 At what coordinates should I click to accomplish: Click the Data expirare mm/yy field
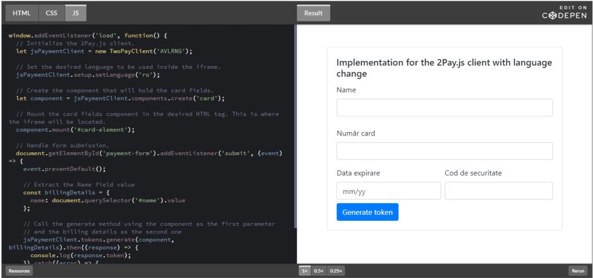tap(389, 191)
